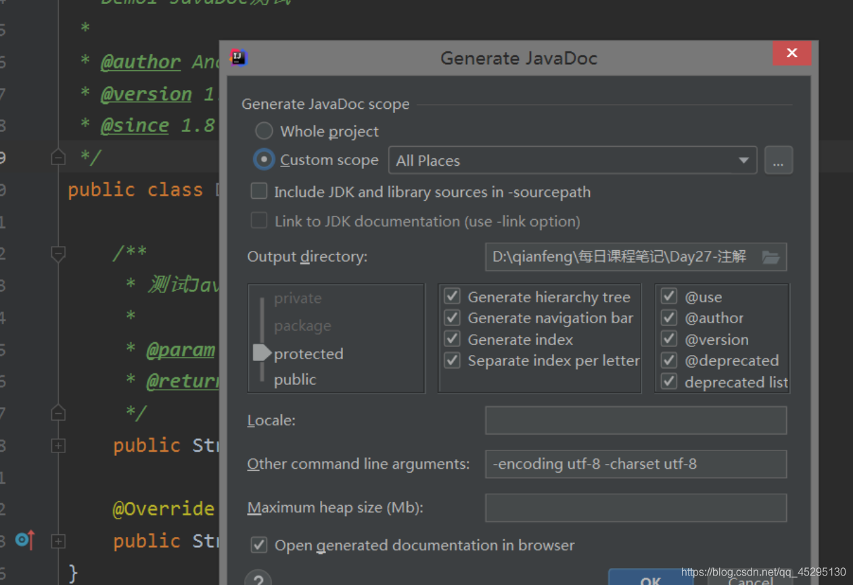Collapse the class JavaDoc comment fold marker
853x585 pixels.
[x=58, y=157]
